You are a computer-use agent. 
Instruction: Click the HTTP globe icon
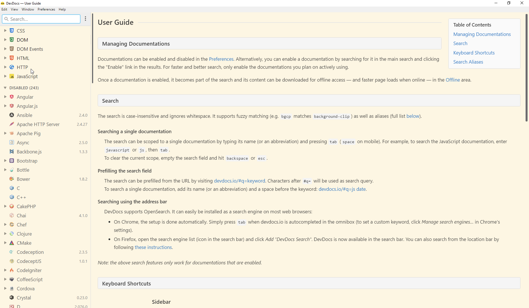12,67
